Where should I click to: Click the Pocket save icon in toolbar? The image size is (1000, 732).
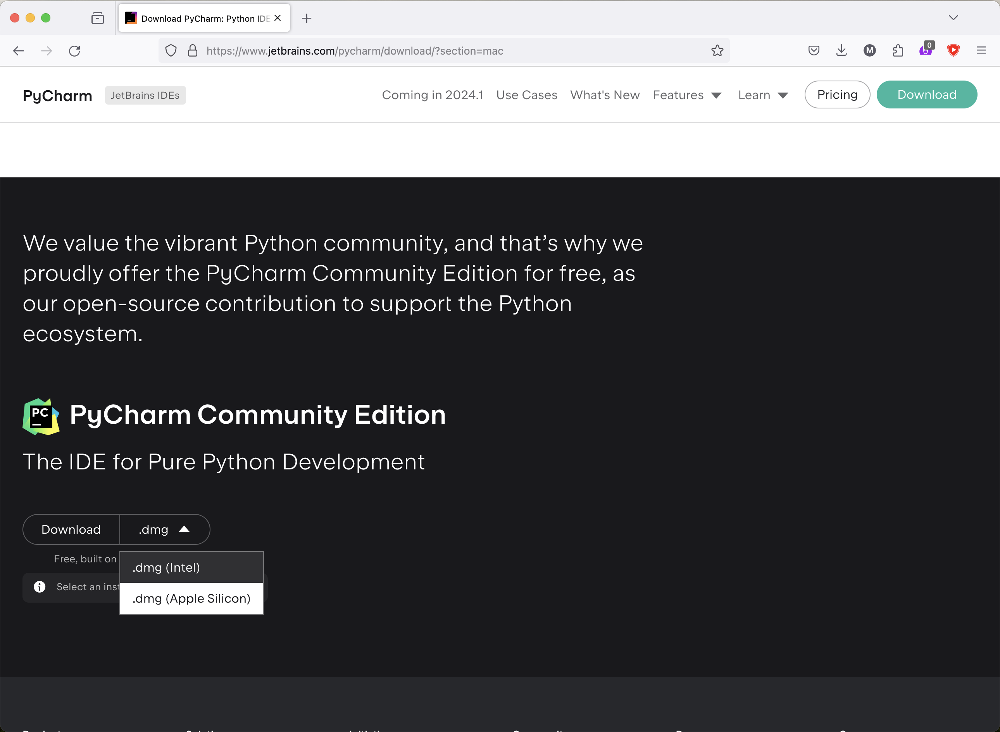point(813,50)
